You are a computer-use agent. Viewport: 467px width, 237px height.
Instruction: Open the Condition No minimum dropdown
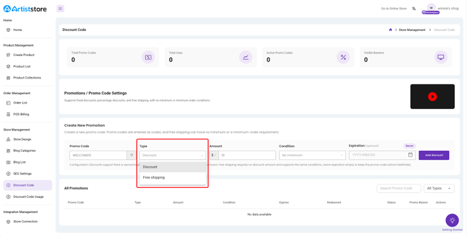[312, 155]
